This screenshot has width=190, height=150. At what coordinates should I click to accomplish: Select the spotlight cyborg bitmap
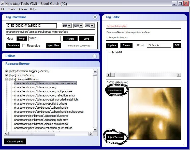pos(40,104)
